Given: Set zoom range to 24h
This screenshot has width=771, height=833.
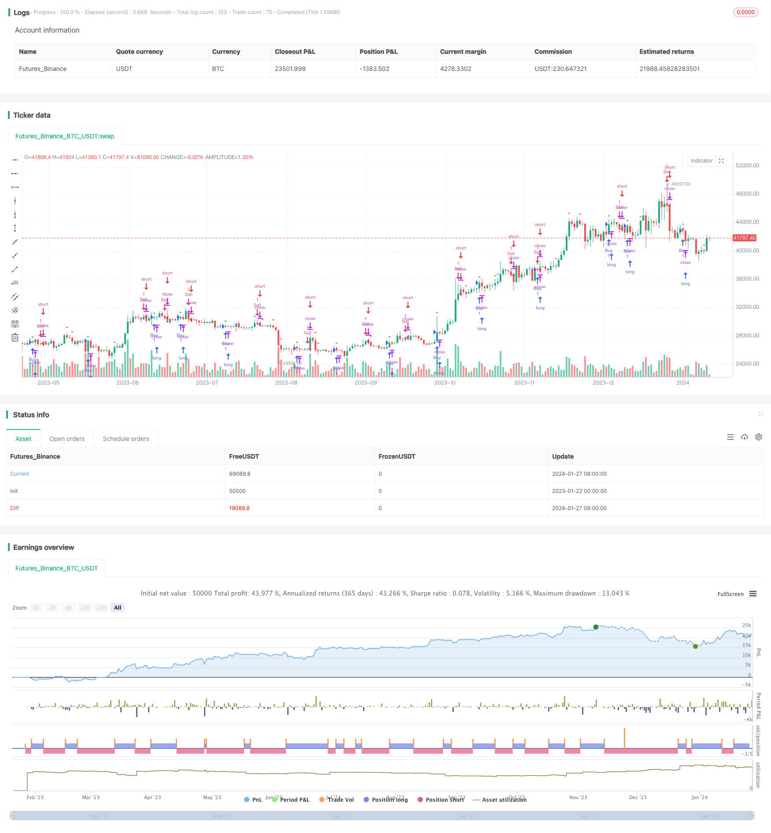Looking at the screenshot, I should pyautogui.click(x=101, y=607).
